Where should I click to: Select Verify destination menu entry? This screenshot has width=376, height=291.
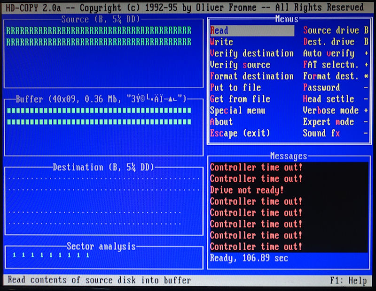(251, 53)
